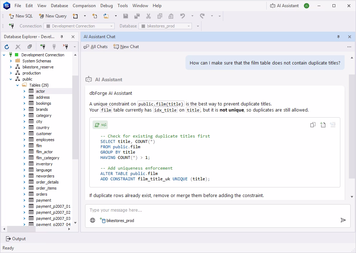Click the JS user account avatar
Image resolution: width=356 pixels, height=253 pixels.
[306, 6]
